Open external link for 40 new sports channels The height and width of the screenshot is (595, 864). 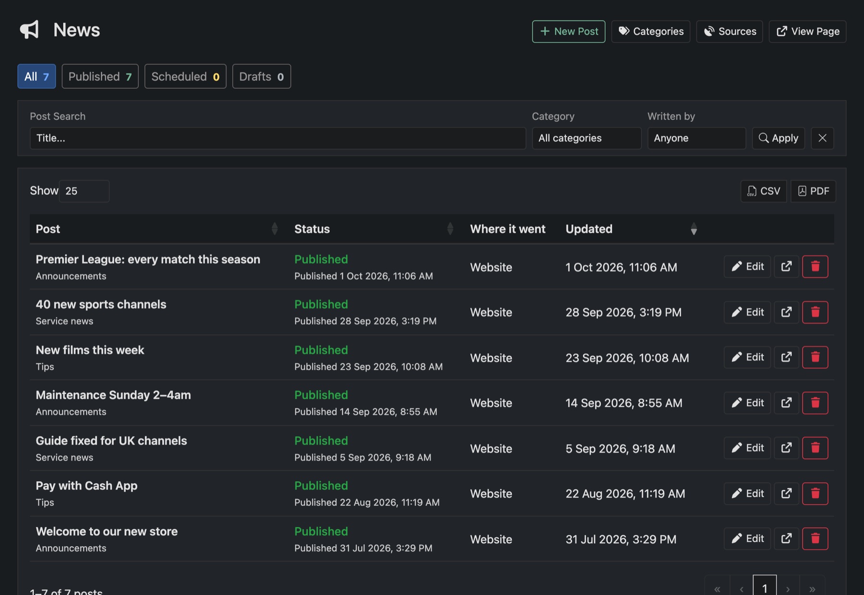(x=786, y=312)
